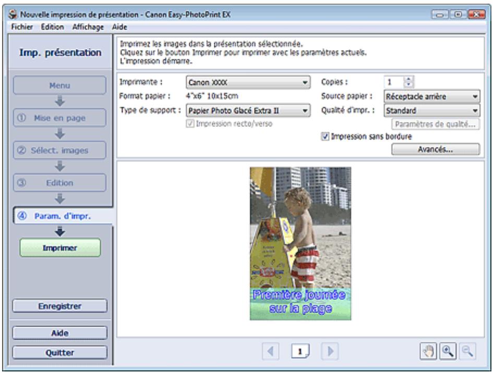493x373 pixels.
Task: Toggle Impression recto/verso checkbox
Action: [190, 124]
